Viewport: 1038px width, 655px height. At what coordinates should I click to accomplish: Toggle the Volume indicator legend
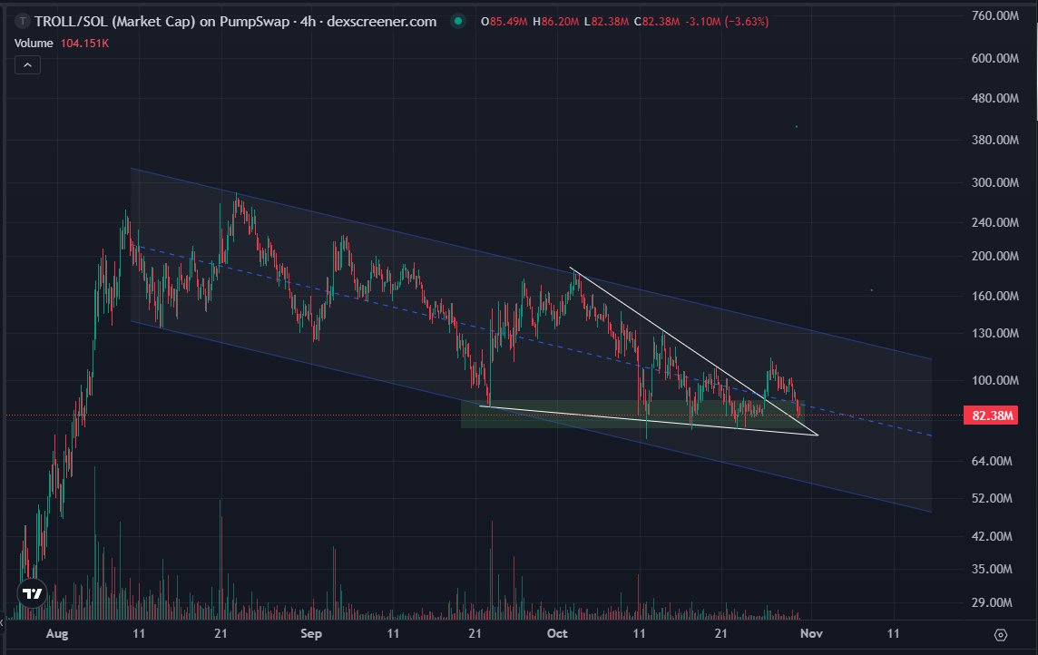coord(33,43)
